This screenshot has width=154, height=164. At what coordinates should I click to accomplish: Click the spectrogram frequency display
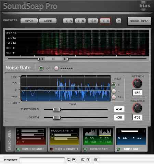click(x=77, y=43)
